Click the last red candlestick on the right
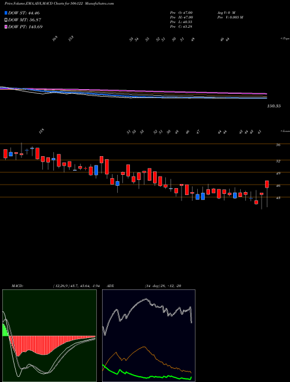 (x=267, y=185)
